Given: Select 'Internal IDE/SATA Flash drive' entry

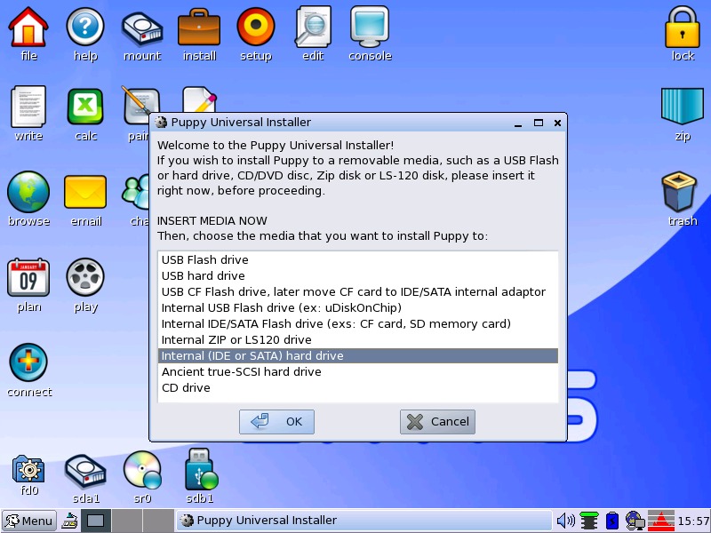Looking at the screenshot, I should coord(358,323).
